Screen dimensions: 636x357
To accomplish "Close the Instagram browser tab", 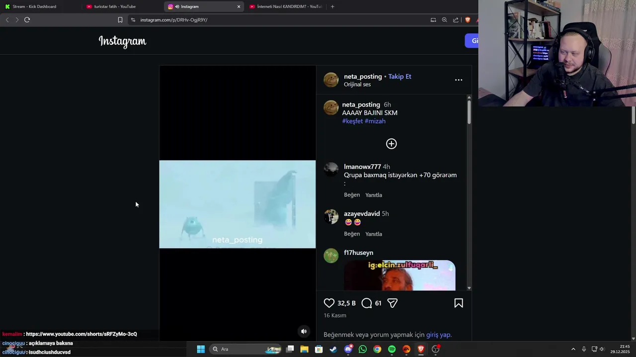I will click(x=238, y=6).
